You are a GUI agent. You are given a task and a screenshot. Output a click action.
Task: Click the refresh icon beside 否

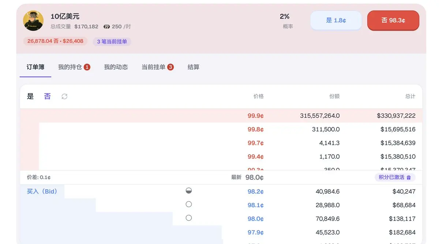(64, 96)
